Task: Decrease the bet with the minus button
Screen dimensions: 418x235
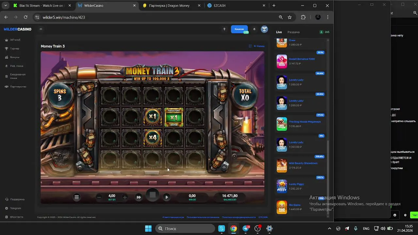Action: (x=99, y=197)
